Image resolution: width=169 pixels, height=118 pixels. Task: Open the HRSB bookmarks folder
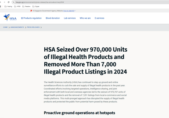pos(17,7)
